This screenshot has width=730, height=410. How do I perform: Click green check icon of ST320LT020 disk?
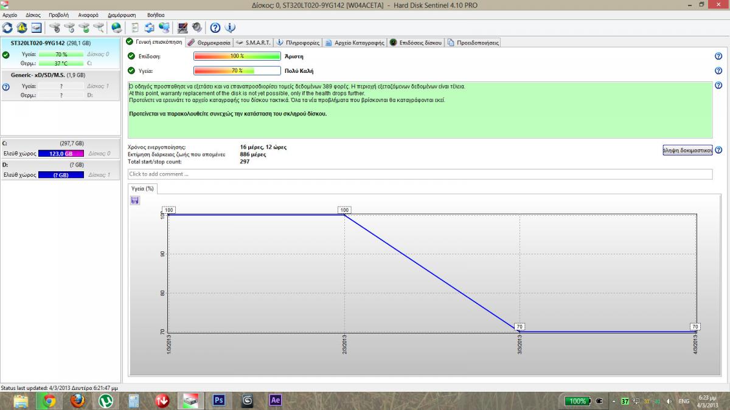5,55
